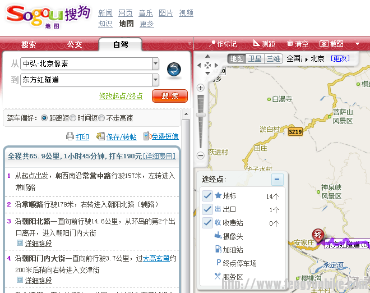Screen dimensions: 370x293
Task: Pan the map right with the right arrow
Action: coord(216,65)
